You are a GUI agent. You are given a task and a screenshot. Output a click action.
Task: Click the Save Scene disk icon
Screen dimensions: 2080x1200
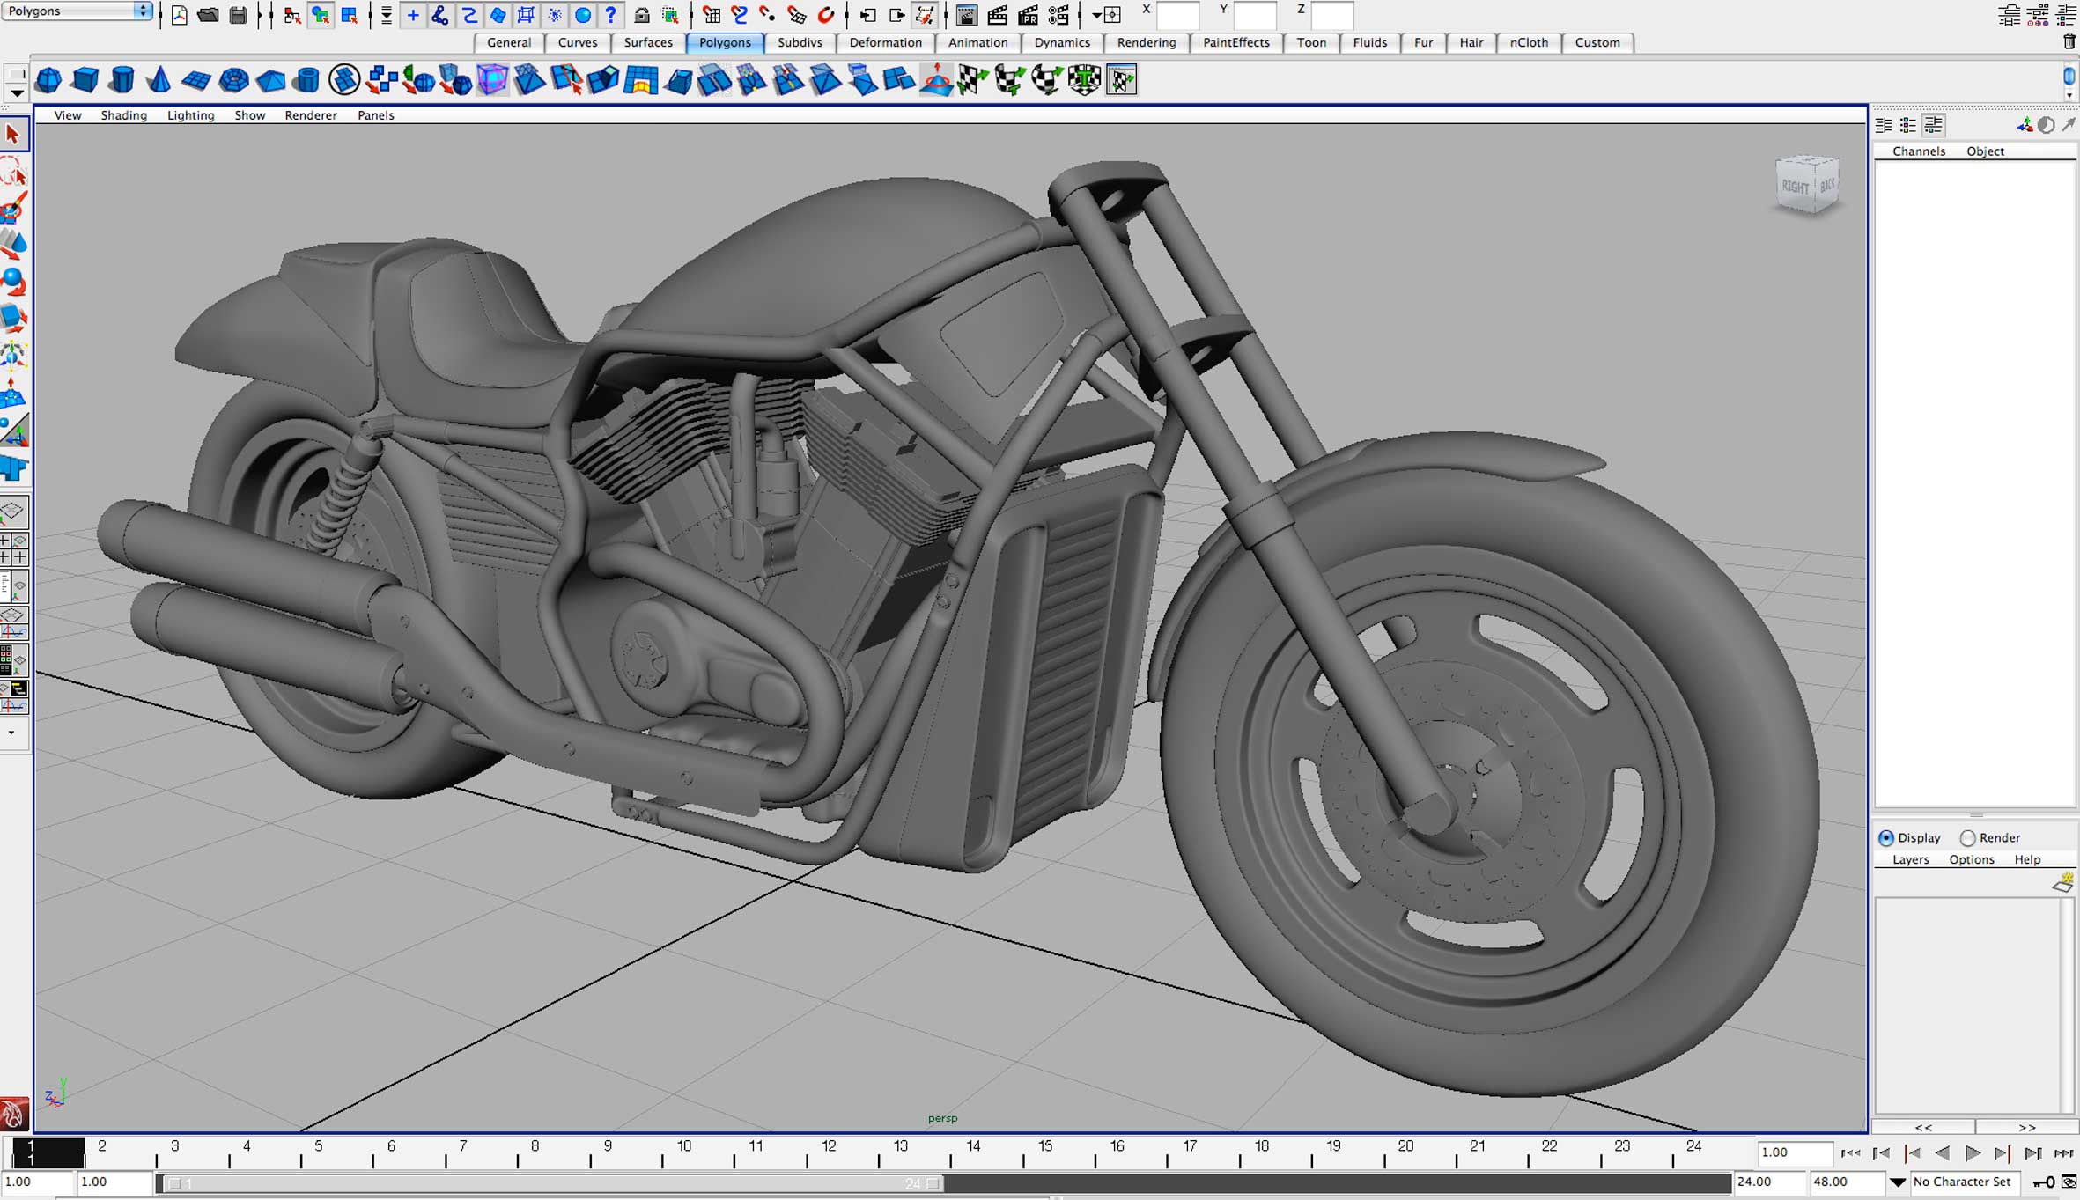(x=238, y=15)
